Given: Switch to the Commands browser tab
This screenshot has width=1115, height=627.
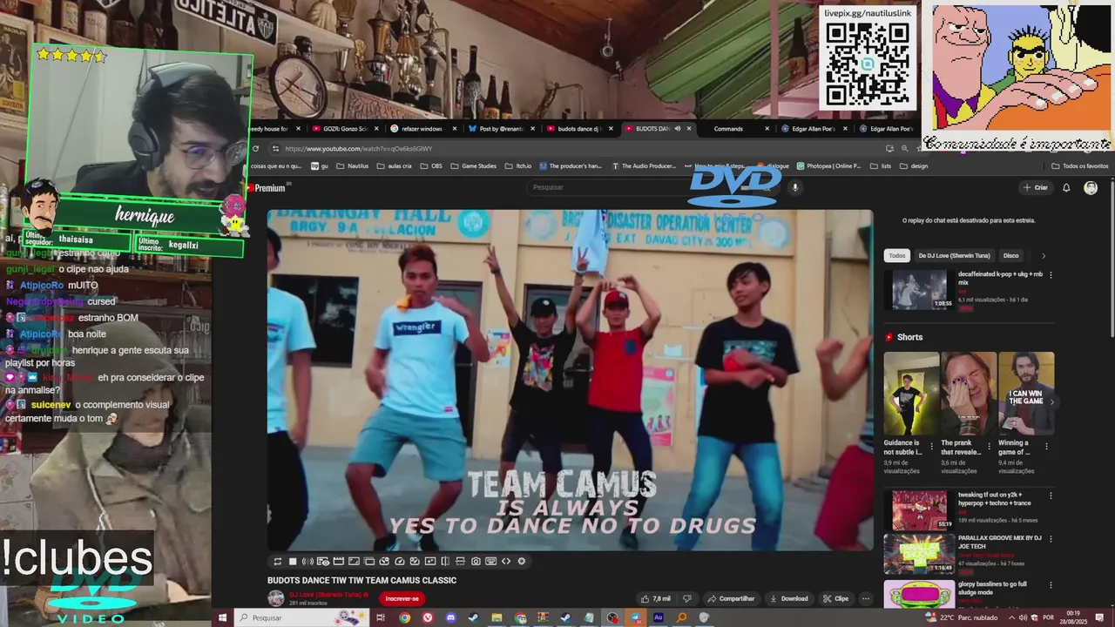Looking at the screenshot, I should (x=728, y=129).
